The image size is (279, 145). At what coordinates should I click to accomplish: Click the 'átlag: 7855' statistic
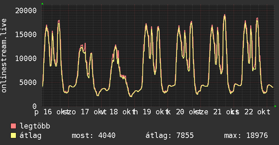pyautogui.click(x=170, y=136)
